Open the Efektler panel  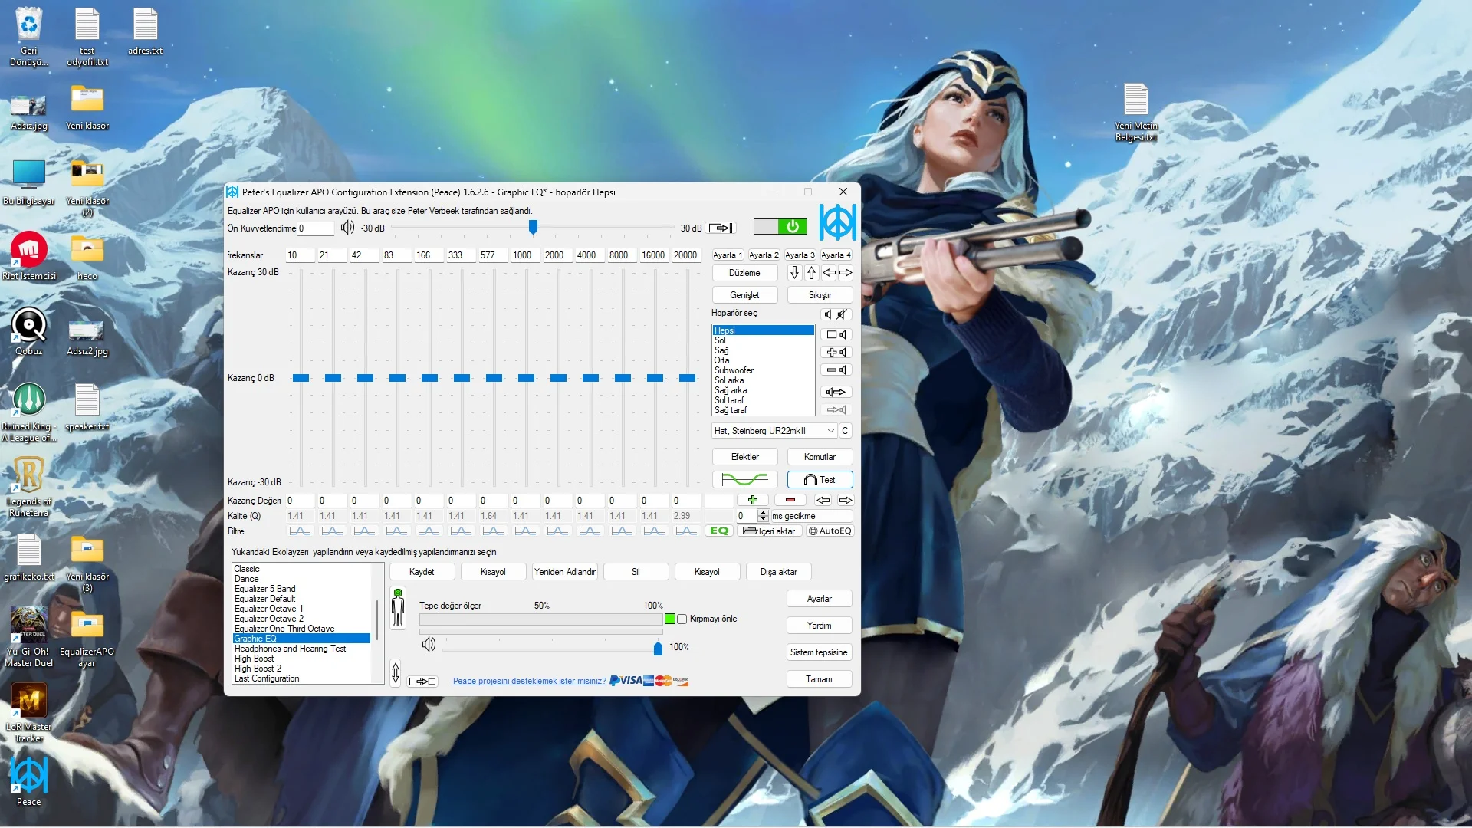tap(744, 457)
